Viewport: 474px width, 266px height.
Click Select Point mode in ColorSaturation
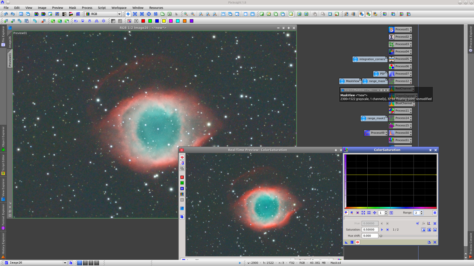tap(352, 213)
